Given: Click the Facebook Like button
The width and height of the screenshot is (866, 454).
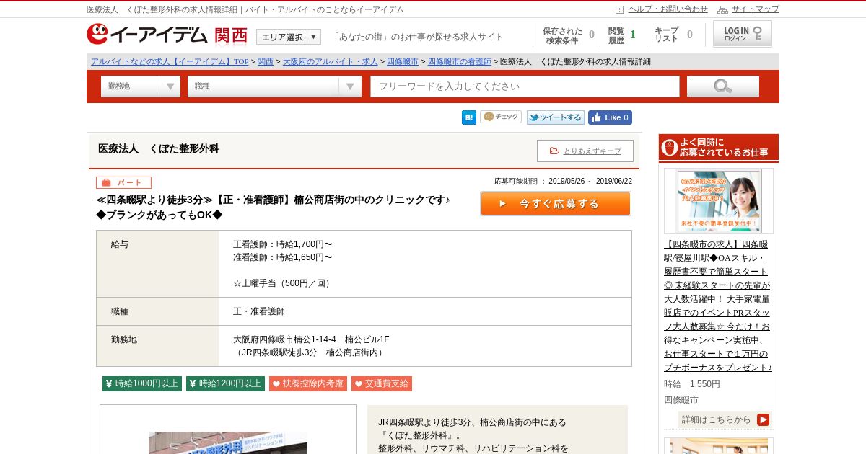Looking at the screenshot, I should click(x=610, y=117).
